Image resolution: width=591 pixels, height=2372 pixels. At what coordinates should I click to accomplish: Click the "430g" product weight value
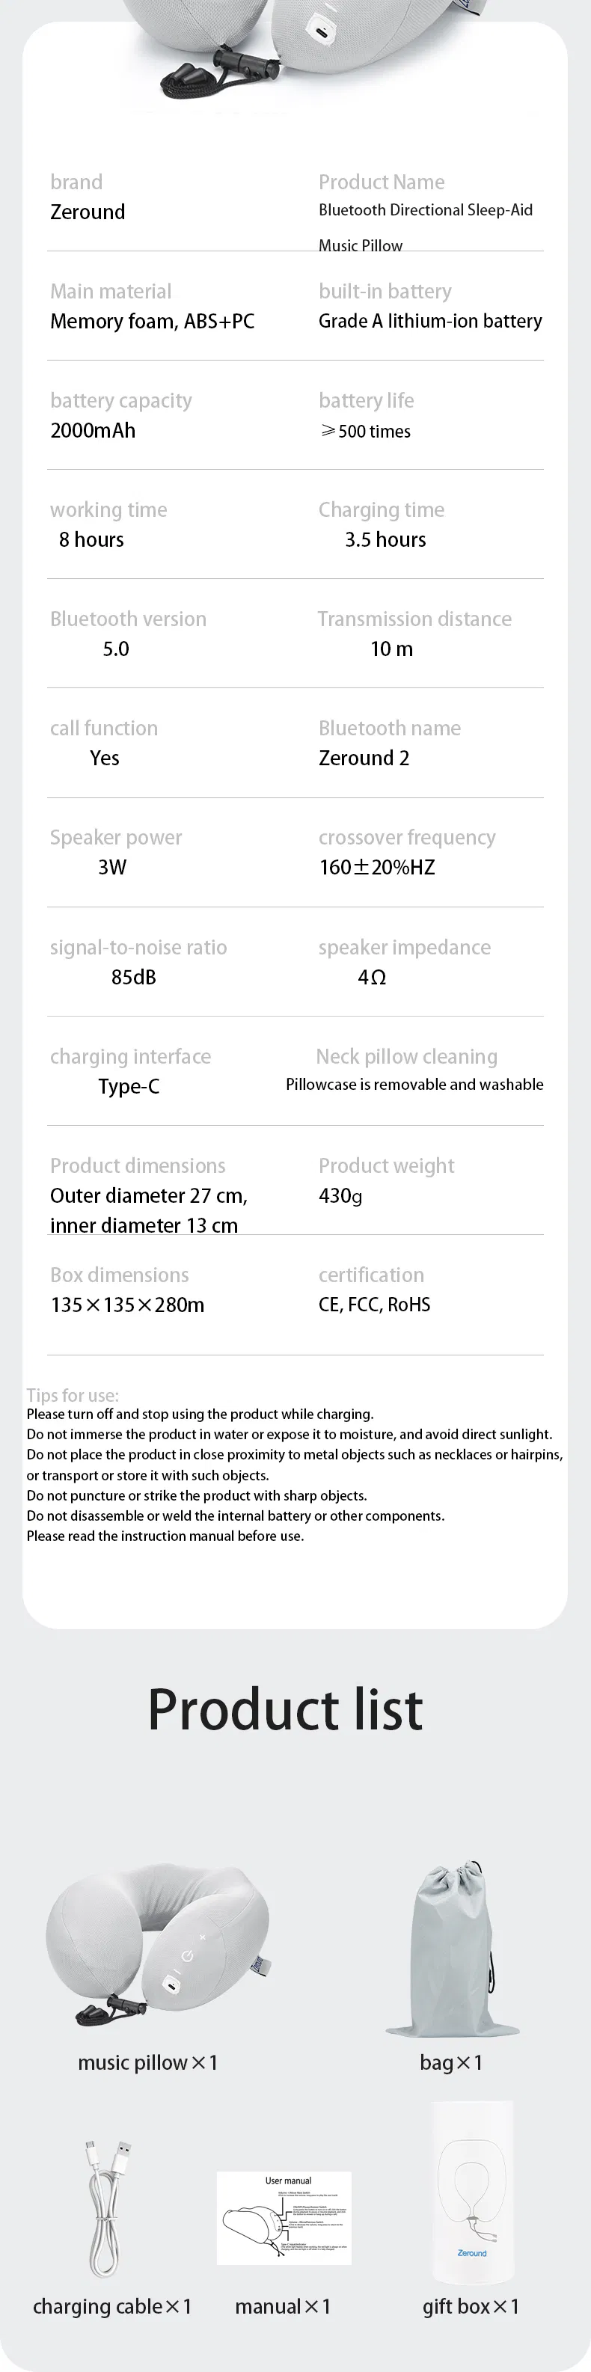340,1196
